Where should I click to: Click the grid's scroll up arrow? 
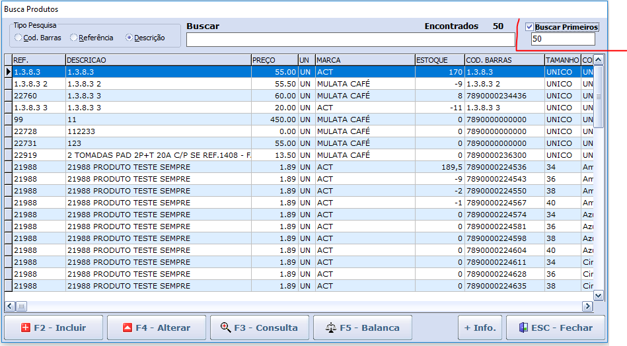pos(599,60)
